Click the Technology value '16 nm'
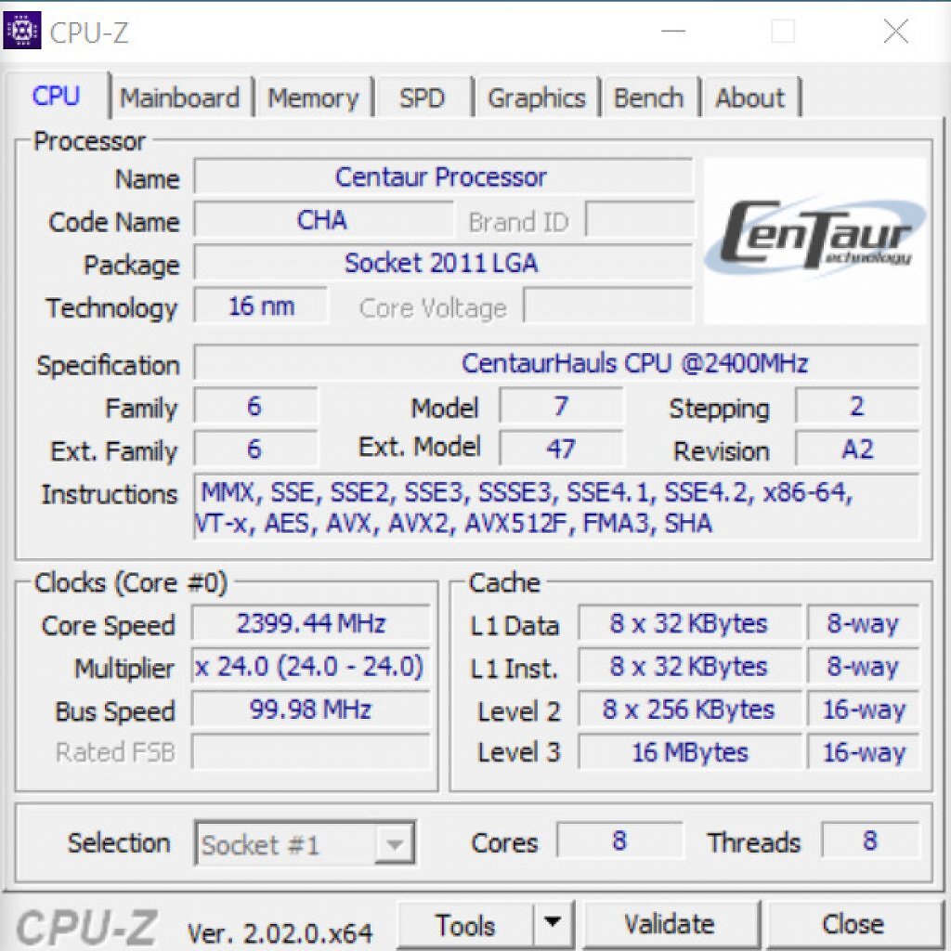 point(261,306)
